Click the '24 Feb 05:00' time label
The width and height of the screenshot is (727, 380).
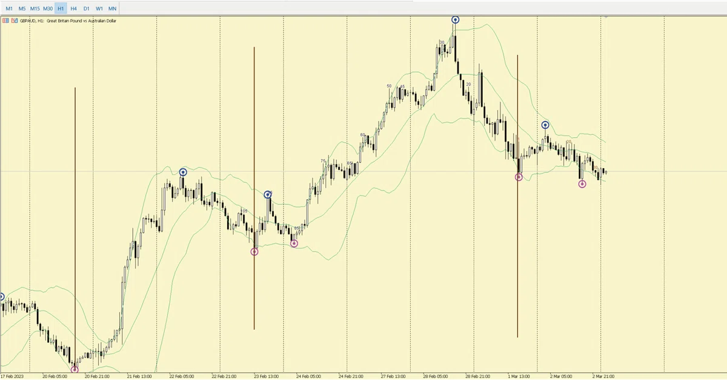coord(309,376)
